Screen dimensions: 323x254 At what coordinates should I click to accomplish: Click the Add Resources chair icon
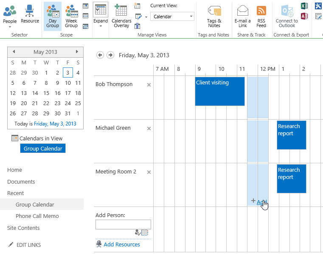point(99,244)
